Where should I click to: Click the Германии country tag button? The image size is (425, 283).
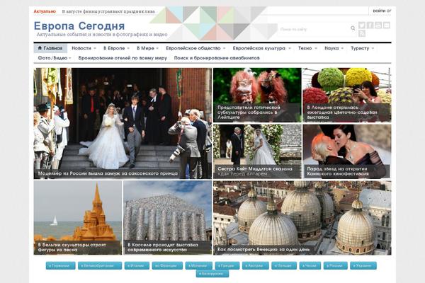pos(60,266)
